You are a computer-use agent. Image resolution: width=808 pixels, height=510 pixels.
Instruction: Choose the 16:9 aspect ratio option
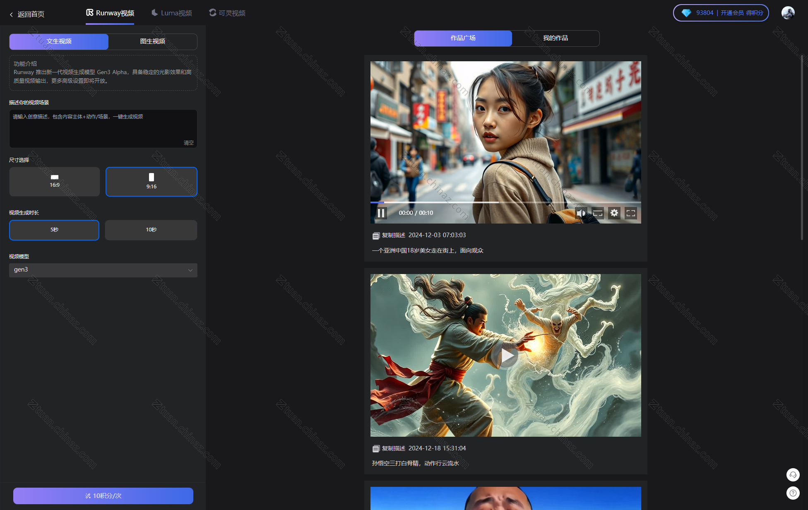[x=55, y=181]
